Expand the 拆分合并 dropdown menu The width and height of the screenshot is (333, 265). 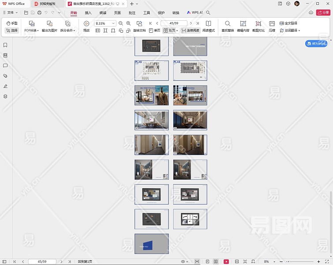point(67,30)
